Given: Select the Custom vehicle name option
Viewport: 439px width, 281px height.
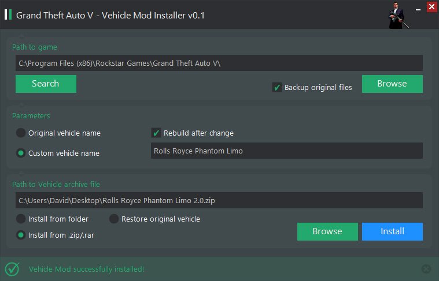Looking at the screenshot, I should tap(21, 153).
